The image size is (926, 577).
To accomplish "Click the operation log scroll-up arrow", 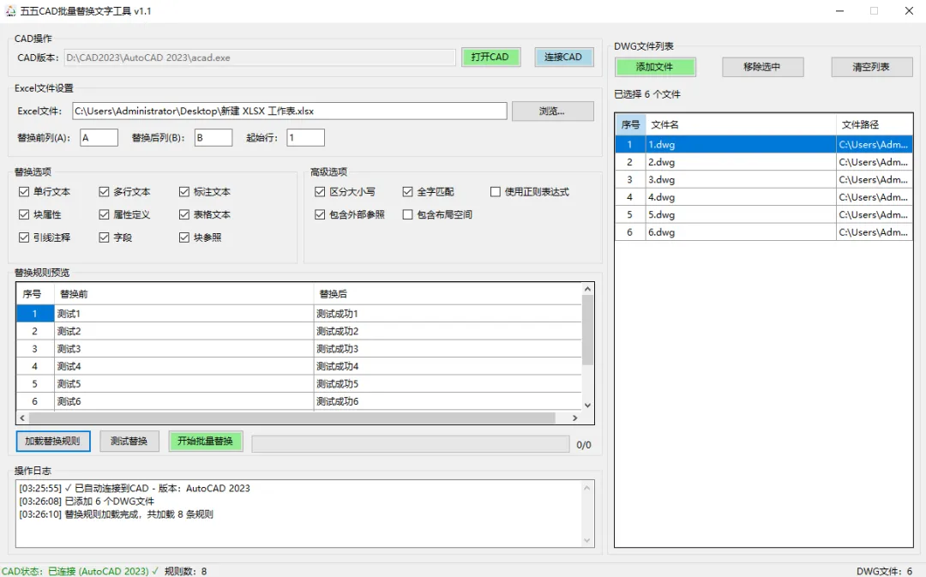I will point(586,487).
